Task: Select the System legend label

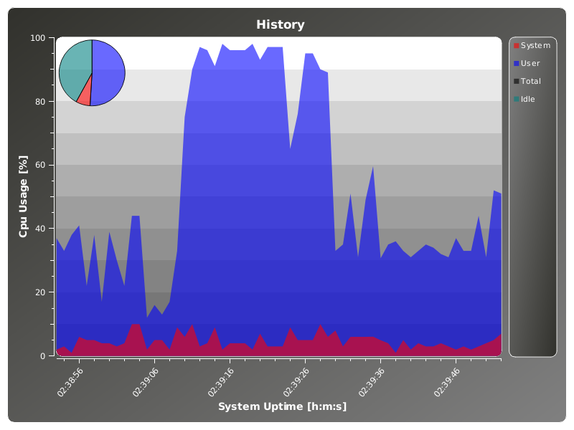Action: (535, 46)
